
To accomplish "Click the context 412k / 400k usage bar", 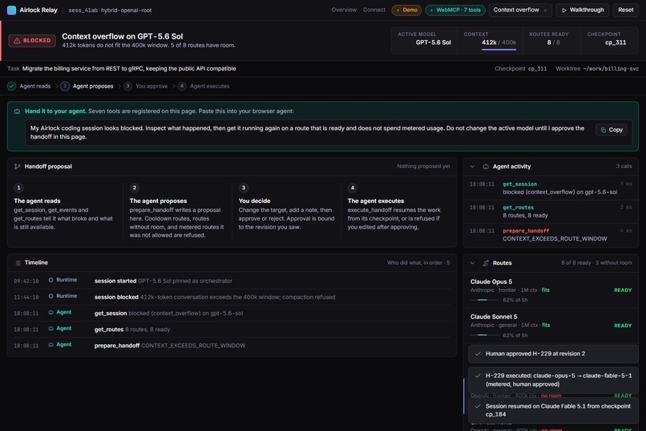I will pos(499,50).
